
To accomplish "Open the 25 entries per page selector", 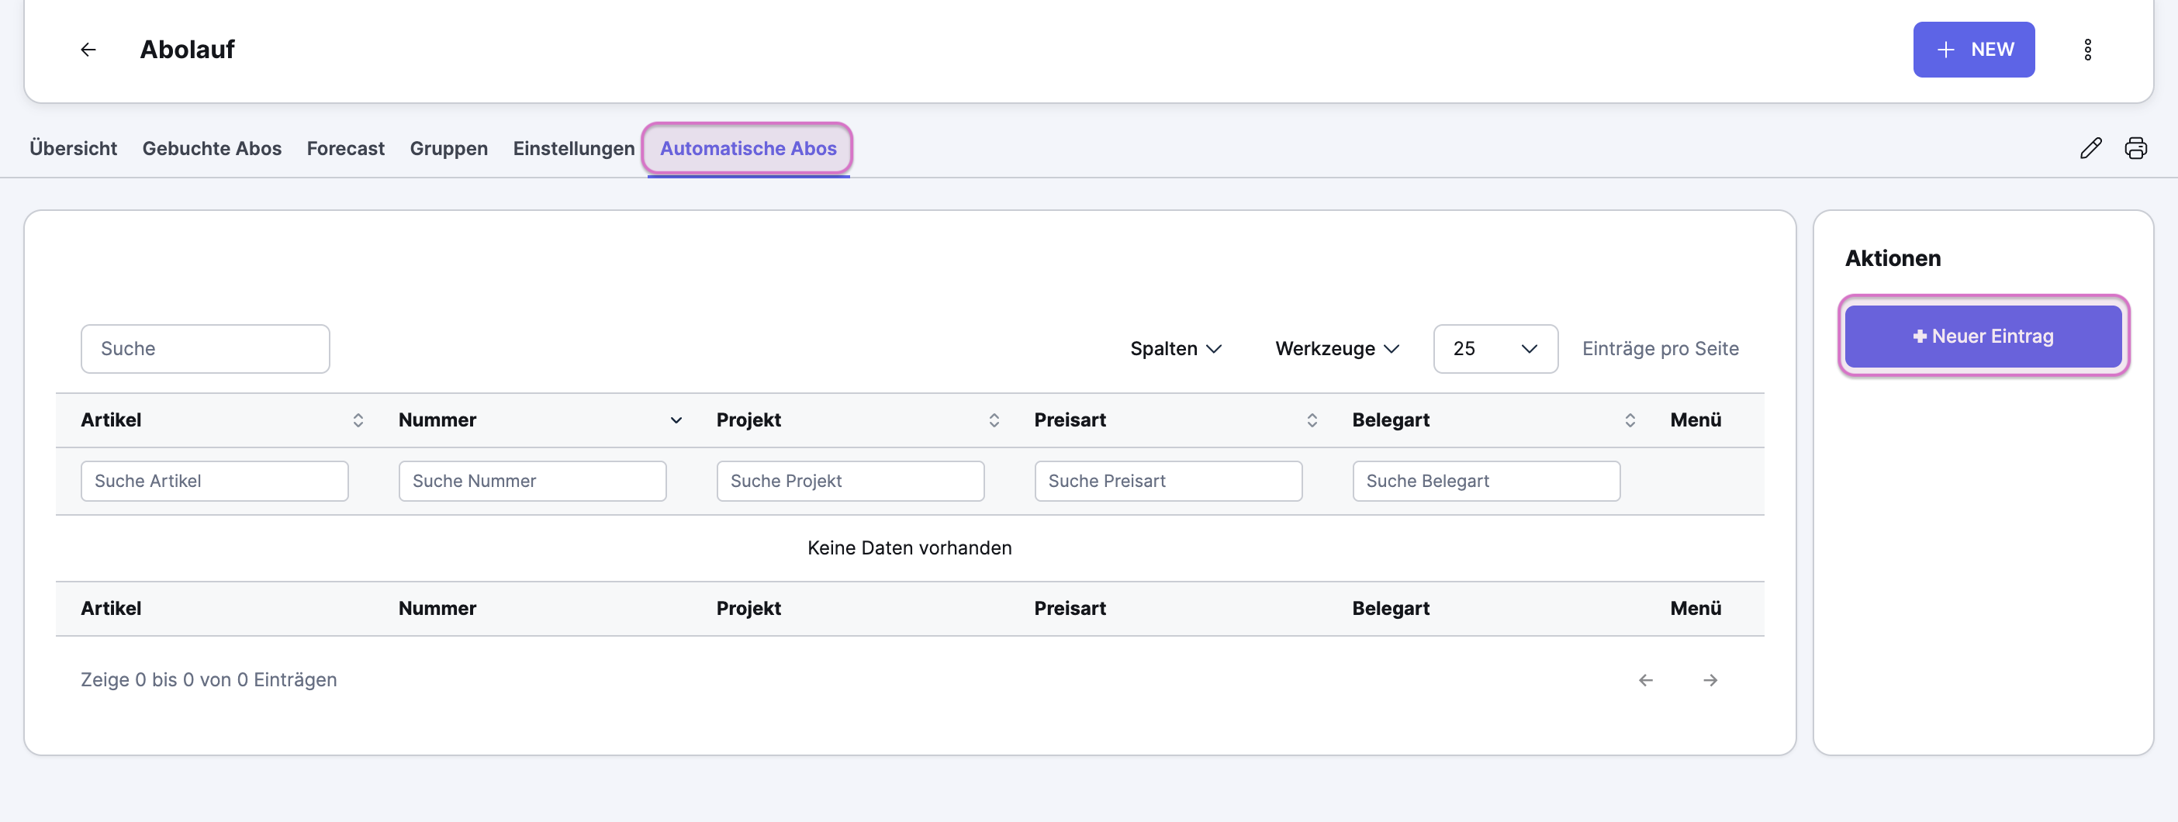I will pyautogui.click(x=1495, y=349).
